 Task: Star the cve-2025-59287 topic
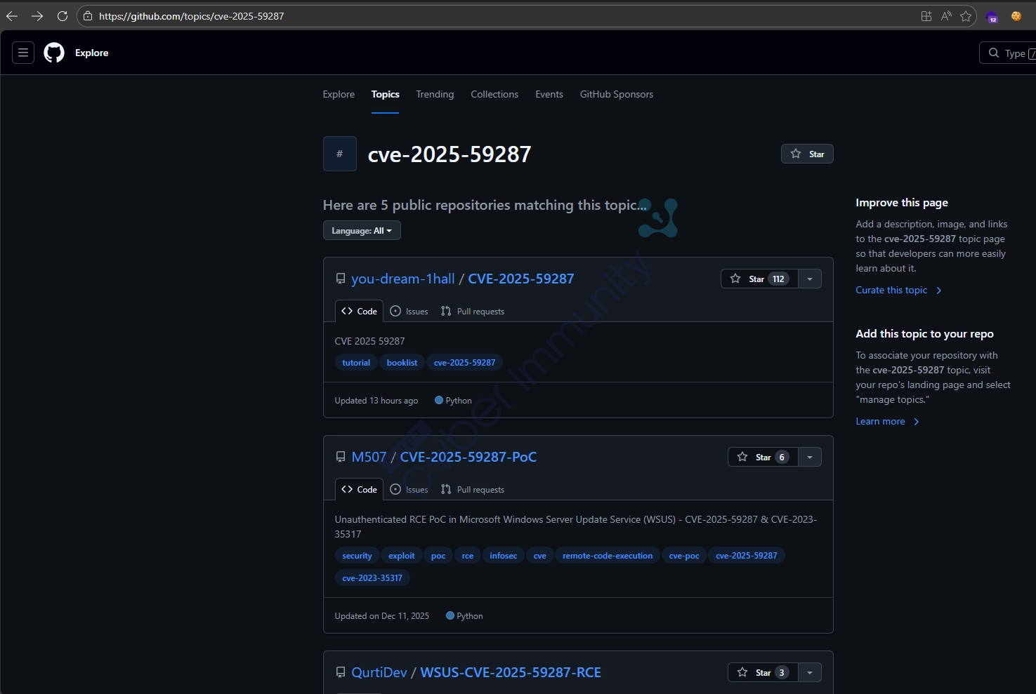(807, 154)
